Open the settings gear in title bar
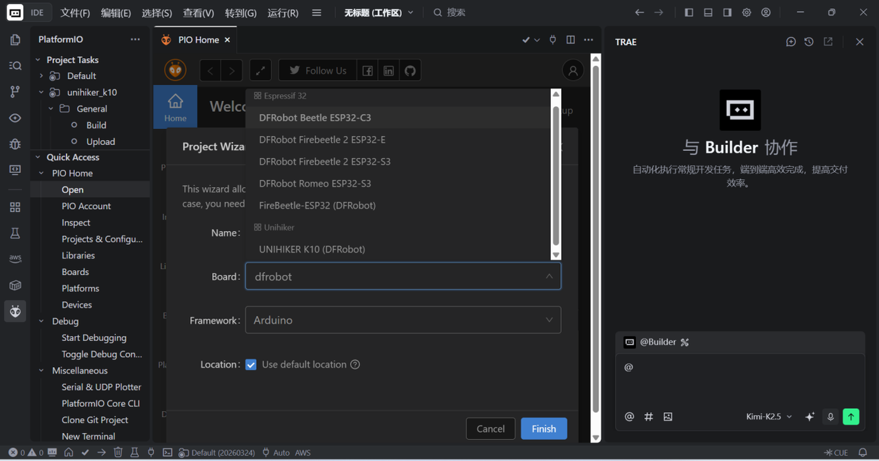The height and width of the screenshot is (461, 879). pos(746,12)
